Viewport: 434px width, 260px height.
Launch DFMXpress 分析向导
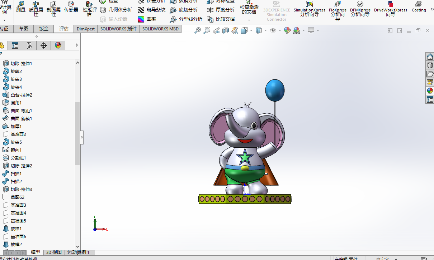pos(360,9)
